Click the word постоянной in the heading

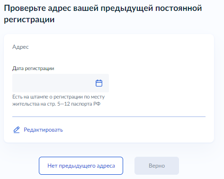point(179,8)
